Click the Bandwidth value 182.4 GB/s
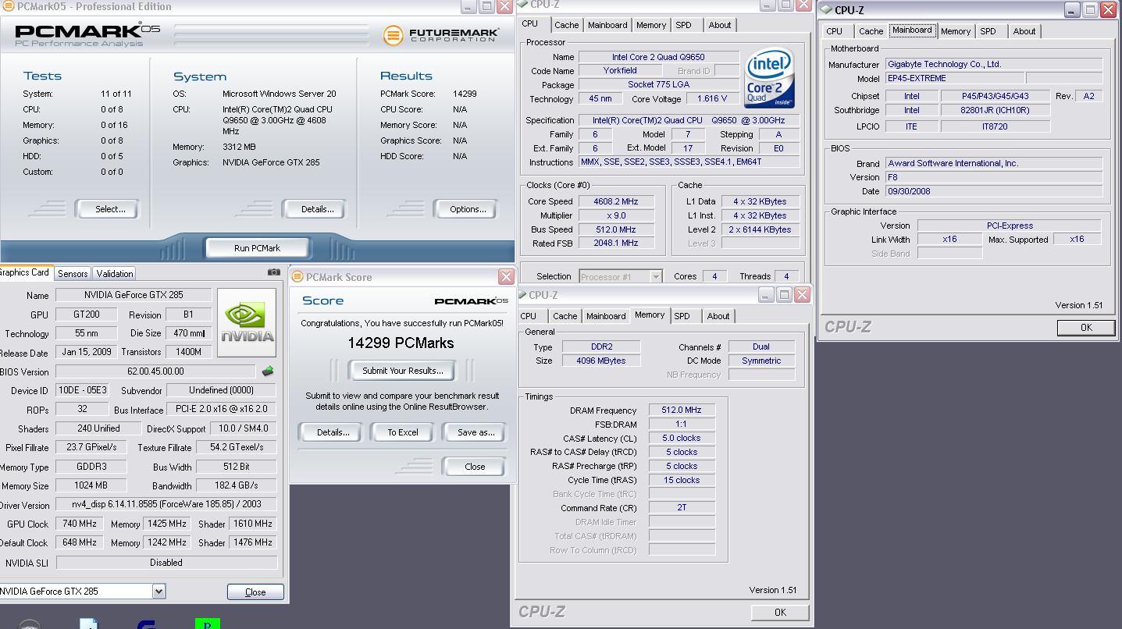The width and height of the screenshot is (1122, 629). point(237,486)
